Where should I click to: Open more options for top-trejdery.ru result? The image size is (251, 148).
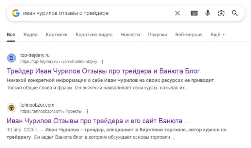click(x=102, y=62)
